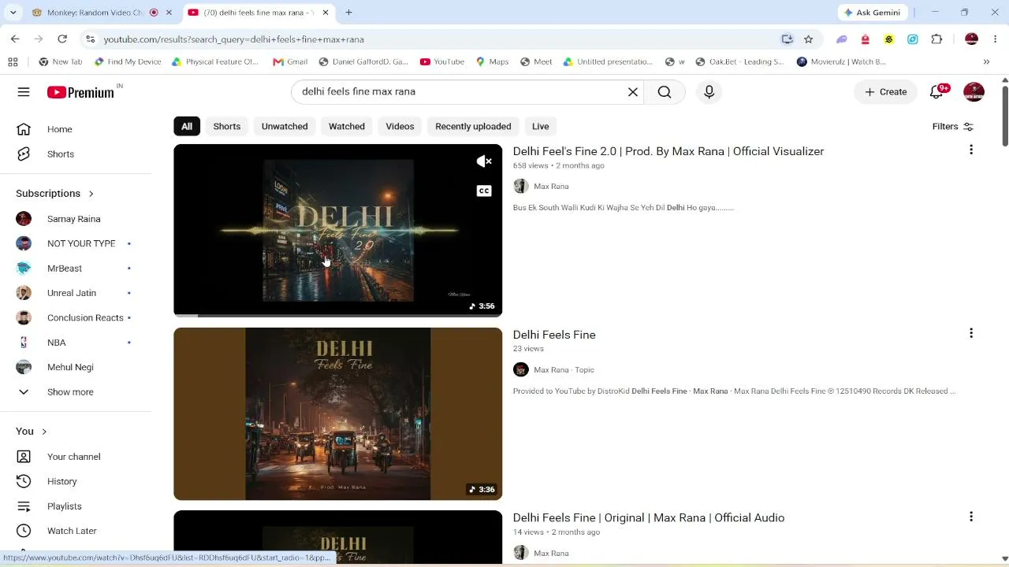
Task: Reload the current page
Action: pyautogui.click(x=62, y=39)
